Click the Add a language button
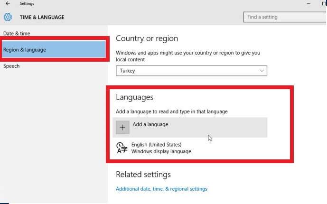Viewport: 327px width, 204px height. click(190, 127)
